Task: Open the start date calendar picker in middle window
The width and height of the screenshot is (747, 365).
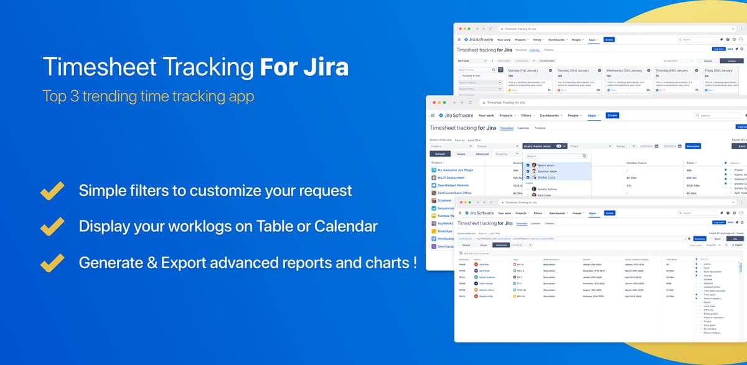Action: coord(657,146)
